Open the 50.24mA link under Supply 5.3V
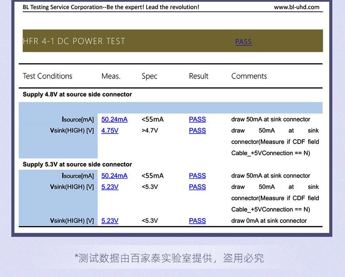Screen dimensions: 345x277 114,176
